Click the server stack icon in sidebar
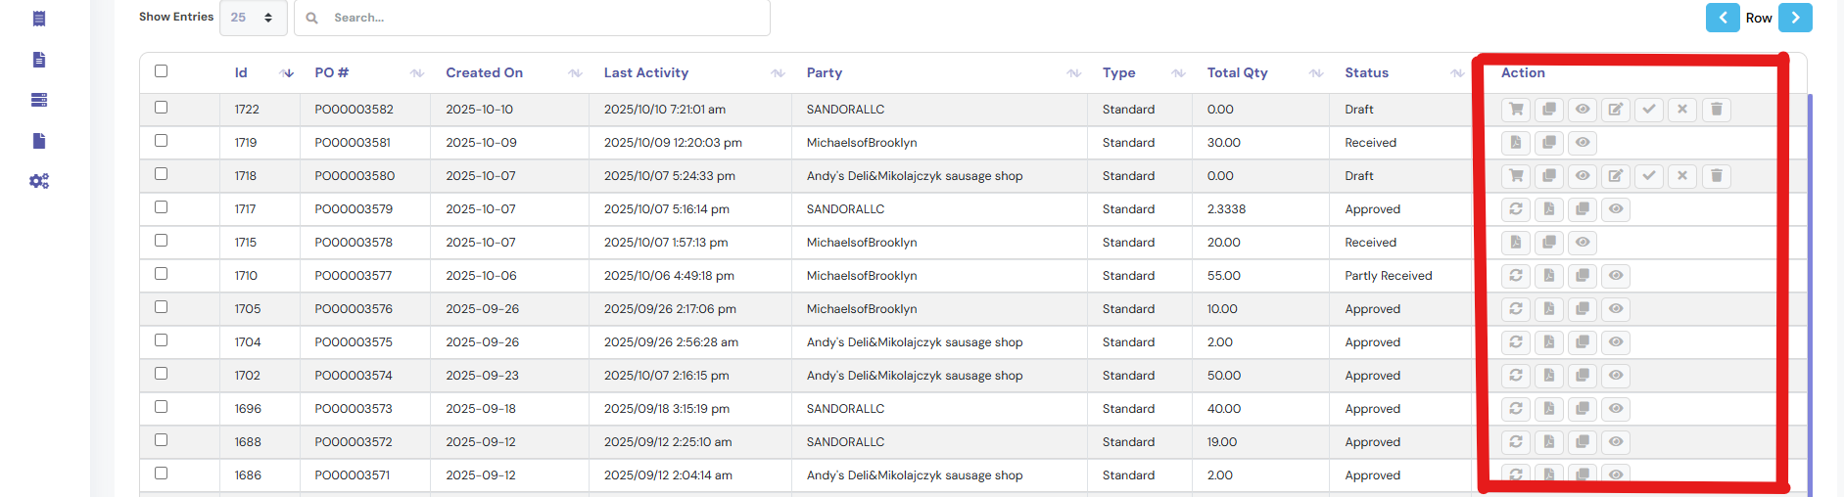Viewport: 1844px width, 497px height. [39, 100]
